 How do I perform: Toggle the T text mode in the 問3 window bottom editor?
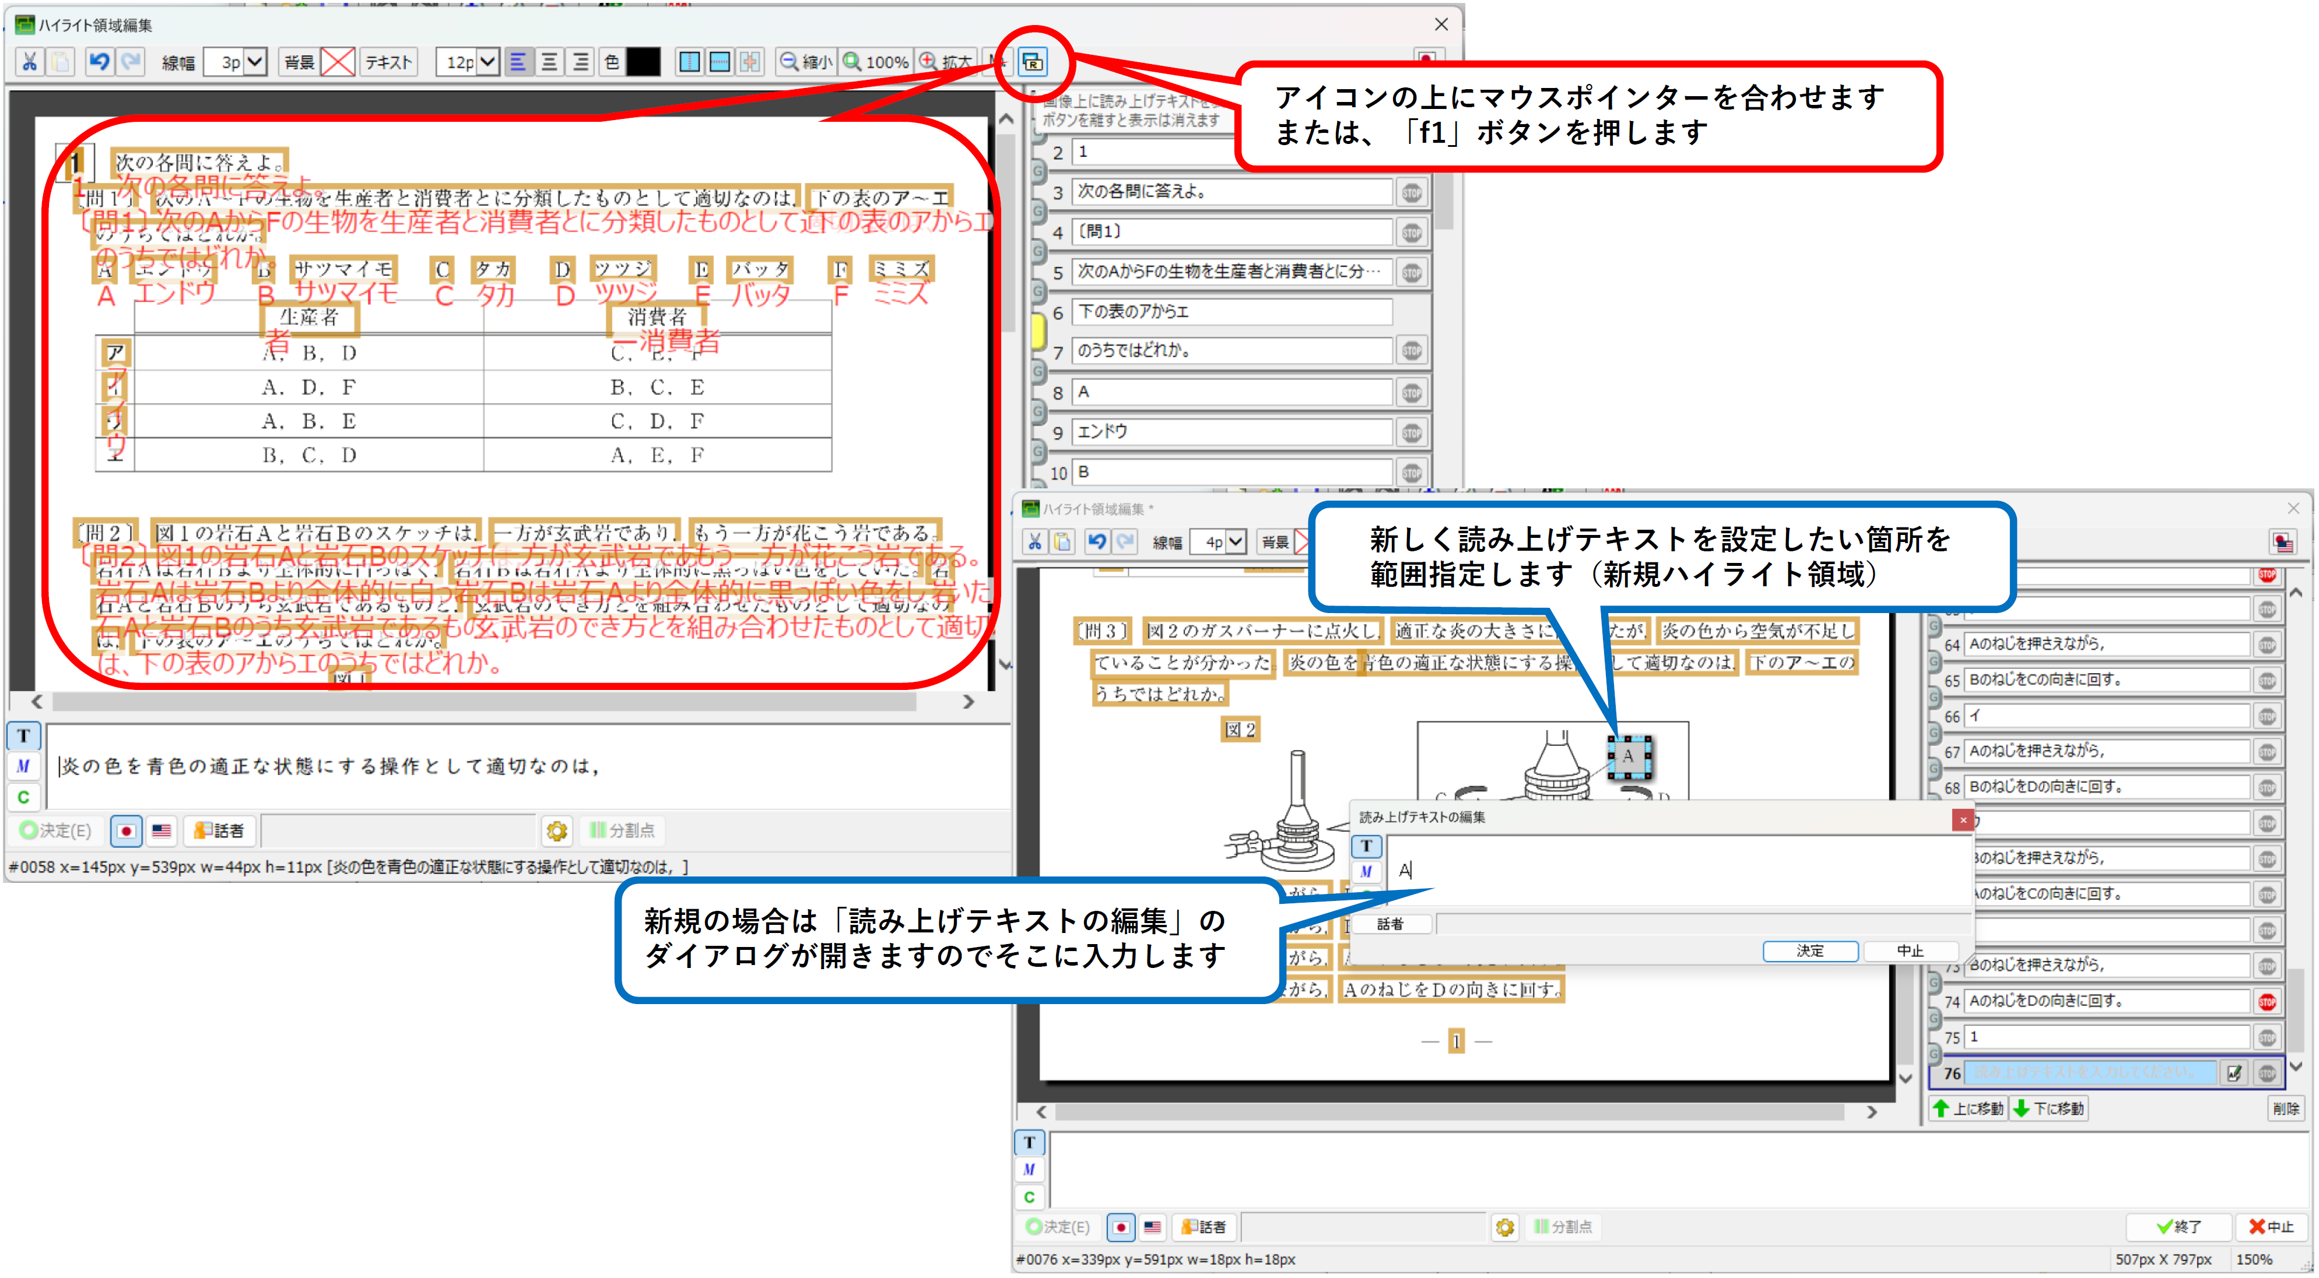click(1029, 1142)
